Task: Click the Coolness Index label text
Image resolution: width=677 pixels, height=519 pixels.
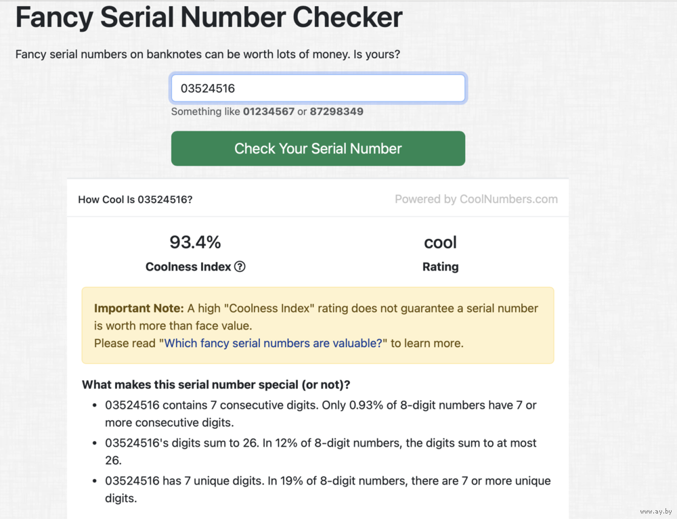Action: (188, 267)
